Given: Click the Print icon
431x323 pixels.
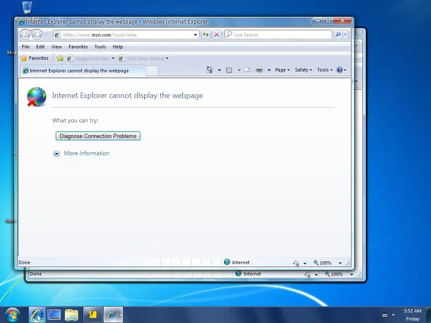Looking at the screenshot, I should (x=259, y=70).
